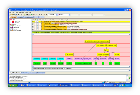Open the Tools menu
The height and width of the screenshot is (95, 140).
(x=26, y=12)
